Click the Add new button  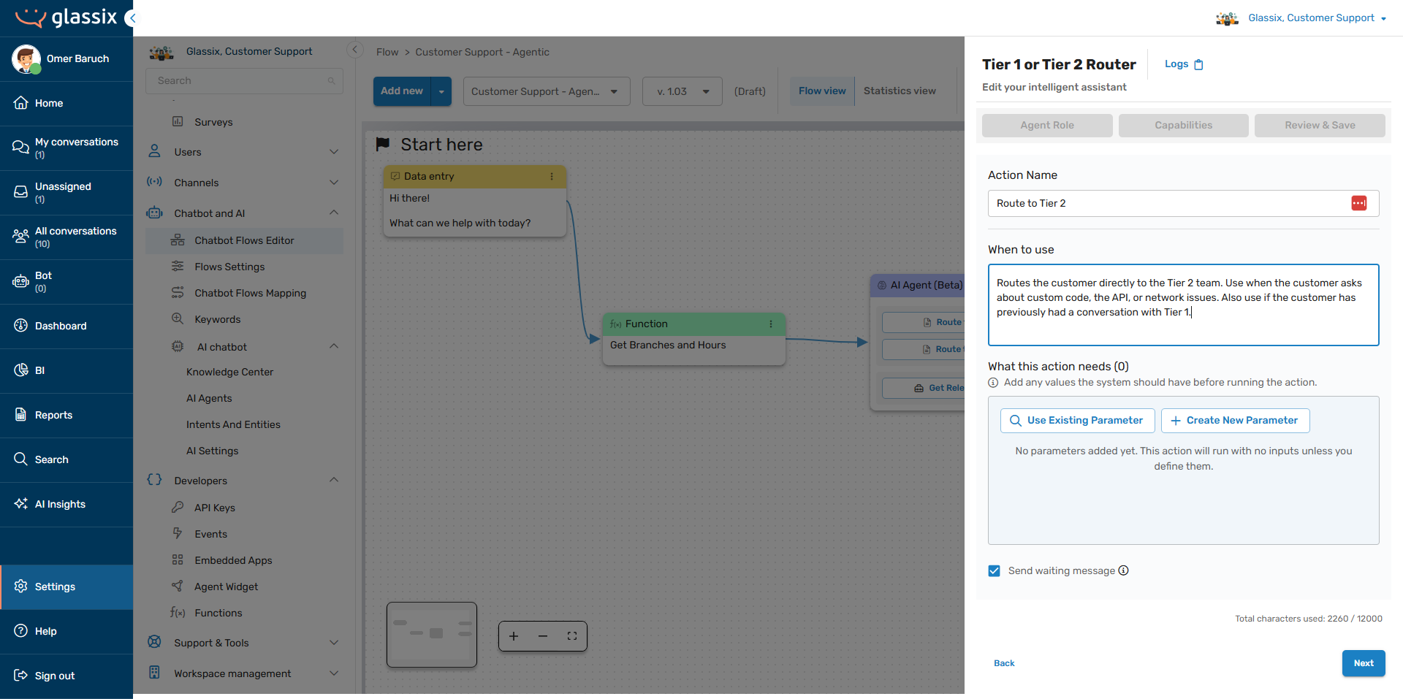pyautogui.click(x=402, y=91)
